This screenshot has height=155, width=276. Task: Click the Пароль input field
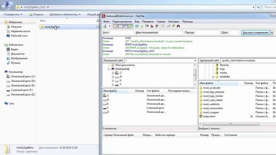pos(207,33)
